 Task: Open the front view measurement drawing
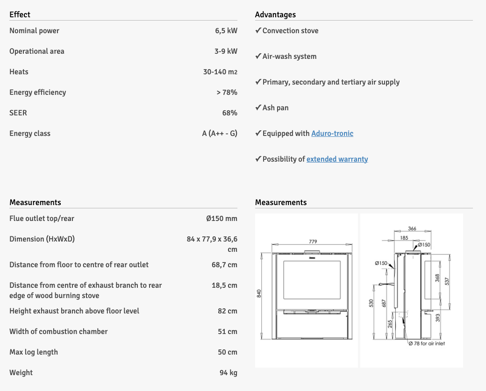[x=307, y=290]
